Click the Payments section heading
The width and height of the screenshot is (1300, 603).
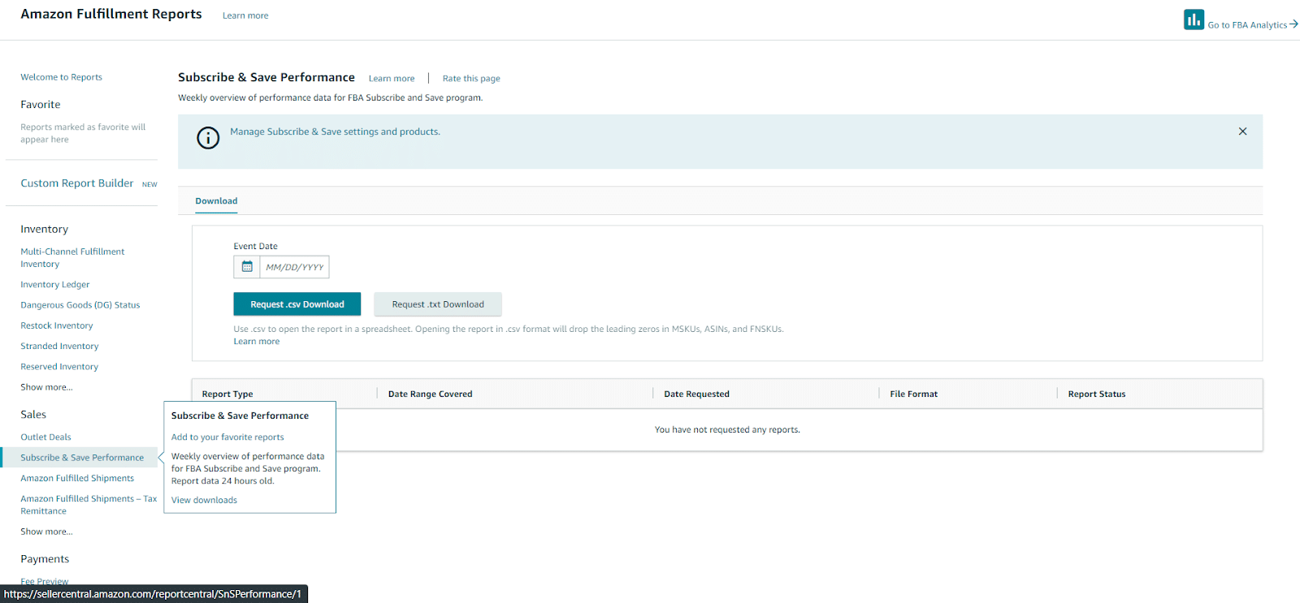click(45, 559)
